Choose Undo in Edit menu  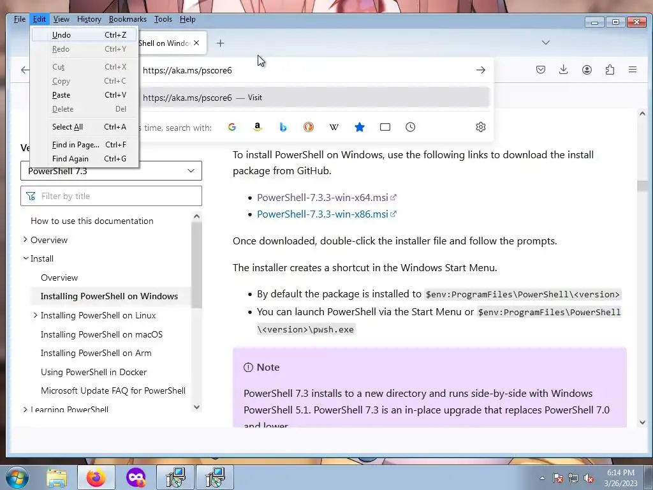pyautogui.click(x=84, y=35)
